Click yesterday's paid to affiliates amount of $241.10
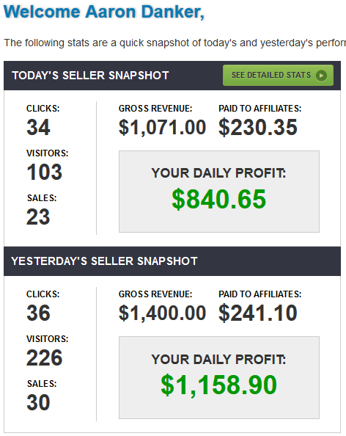346x436 pixels. click(258, 313)
